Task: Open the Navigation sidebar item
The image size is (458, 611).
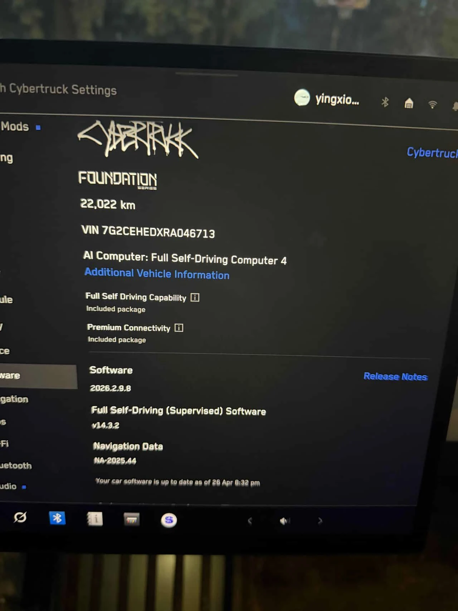Action: (14, 399)
